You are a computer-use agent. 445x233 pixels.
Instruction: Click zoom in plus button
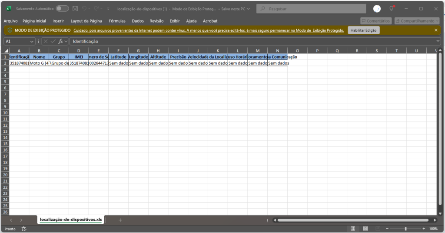pos(424,229)
